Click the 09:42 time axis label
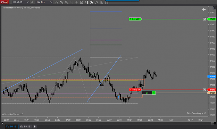The height and width of the screenshot is (129, 217). pos(150,120)
